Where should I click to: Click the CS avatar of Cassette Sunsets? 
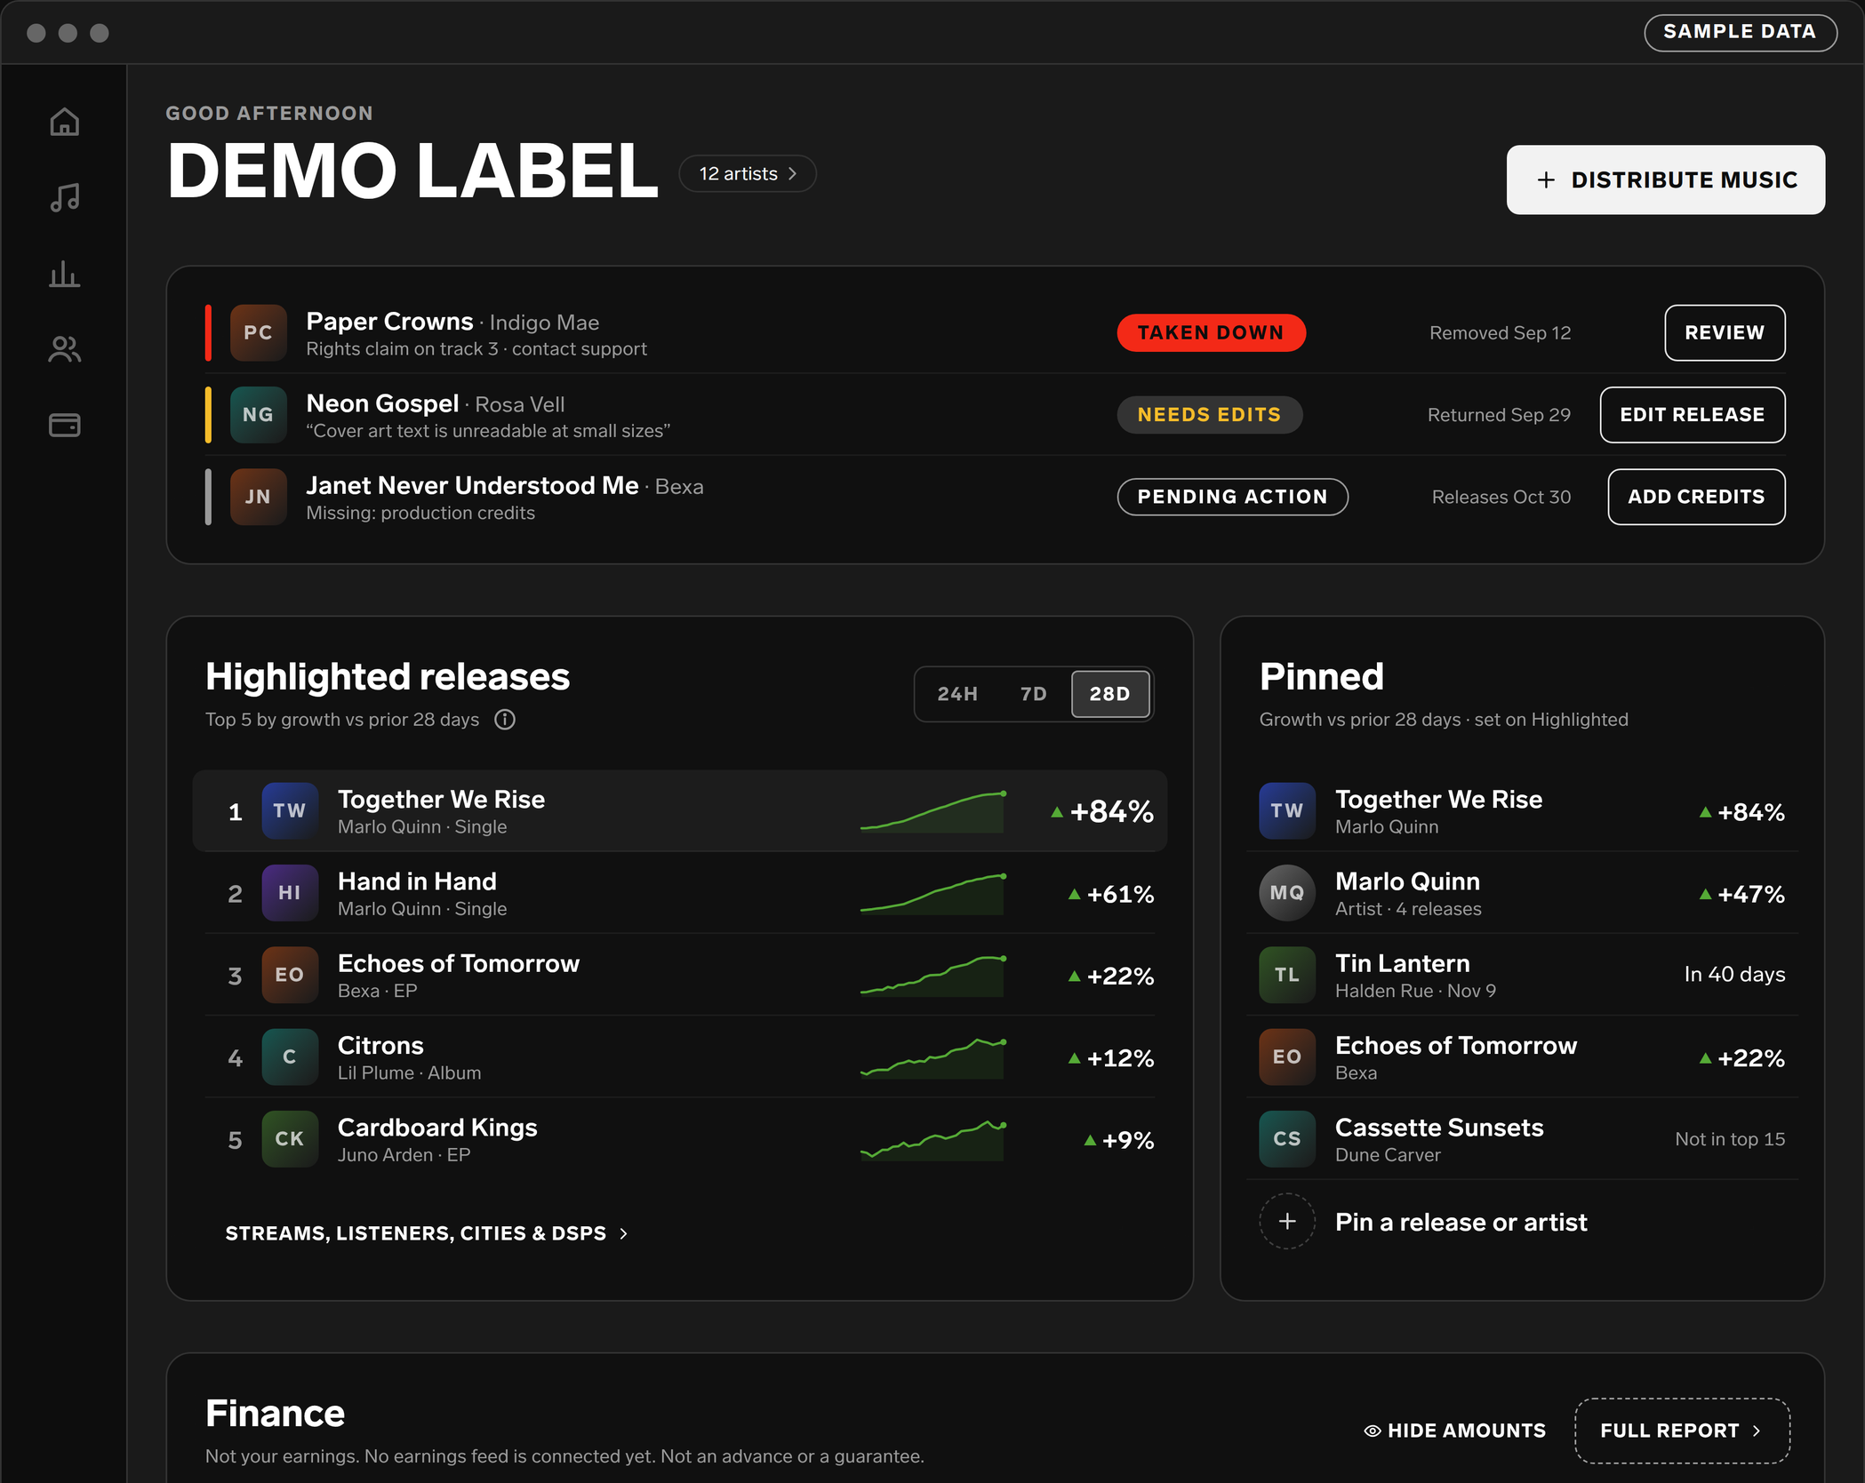tap(1287, 1138)
